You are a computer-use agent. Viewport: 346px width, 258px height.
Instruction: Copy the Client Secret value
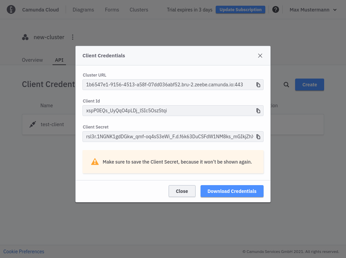click(x=258, y=137)
